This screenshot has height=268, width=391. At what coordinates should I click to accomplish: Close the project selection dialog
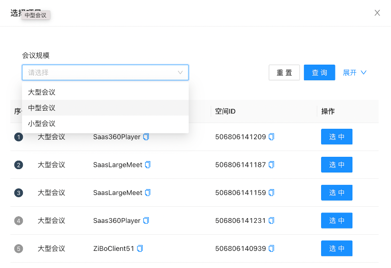coord(377,13)
